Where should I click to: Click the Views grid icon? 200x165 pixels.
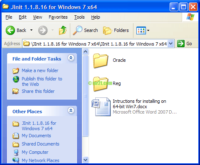pyautogui.click(x=141, y=30)
